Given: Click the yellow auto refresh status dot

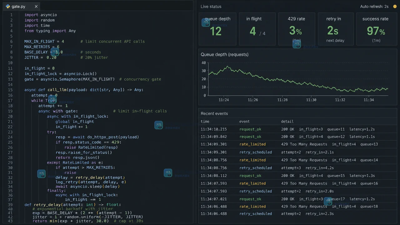Looking at the screenshot, I should coord(395,7).
